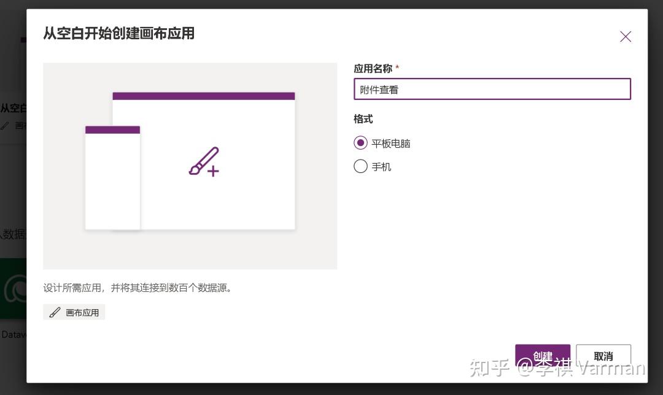Click the 手机 format label

point(381,167)
